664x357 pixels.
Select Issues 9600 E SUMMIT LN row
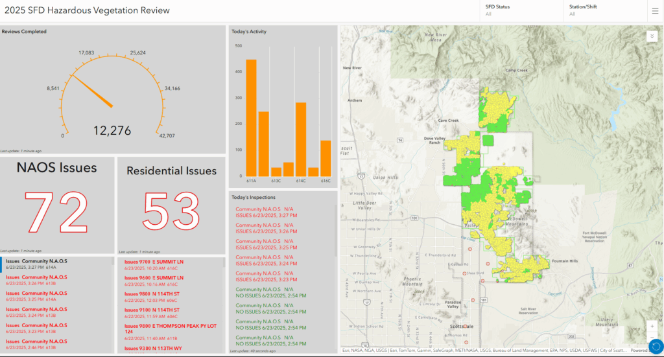(x=171, y=281)
